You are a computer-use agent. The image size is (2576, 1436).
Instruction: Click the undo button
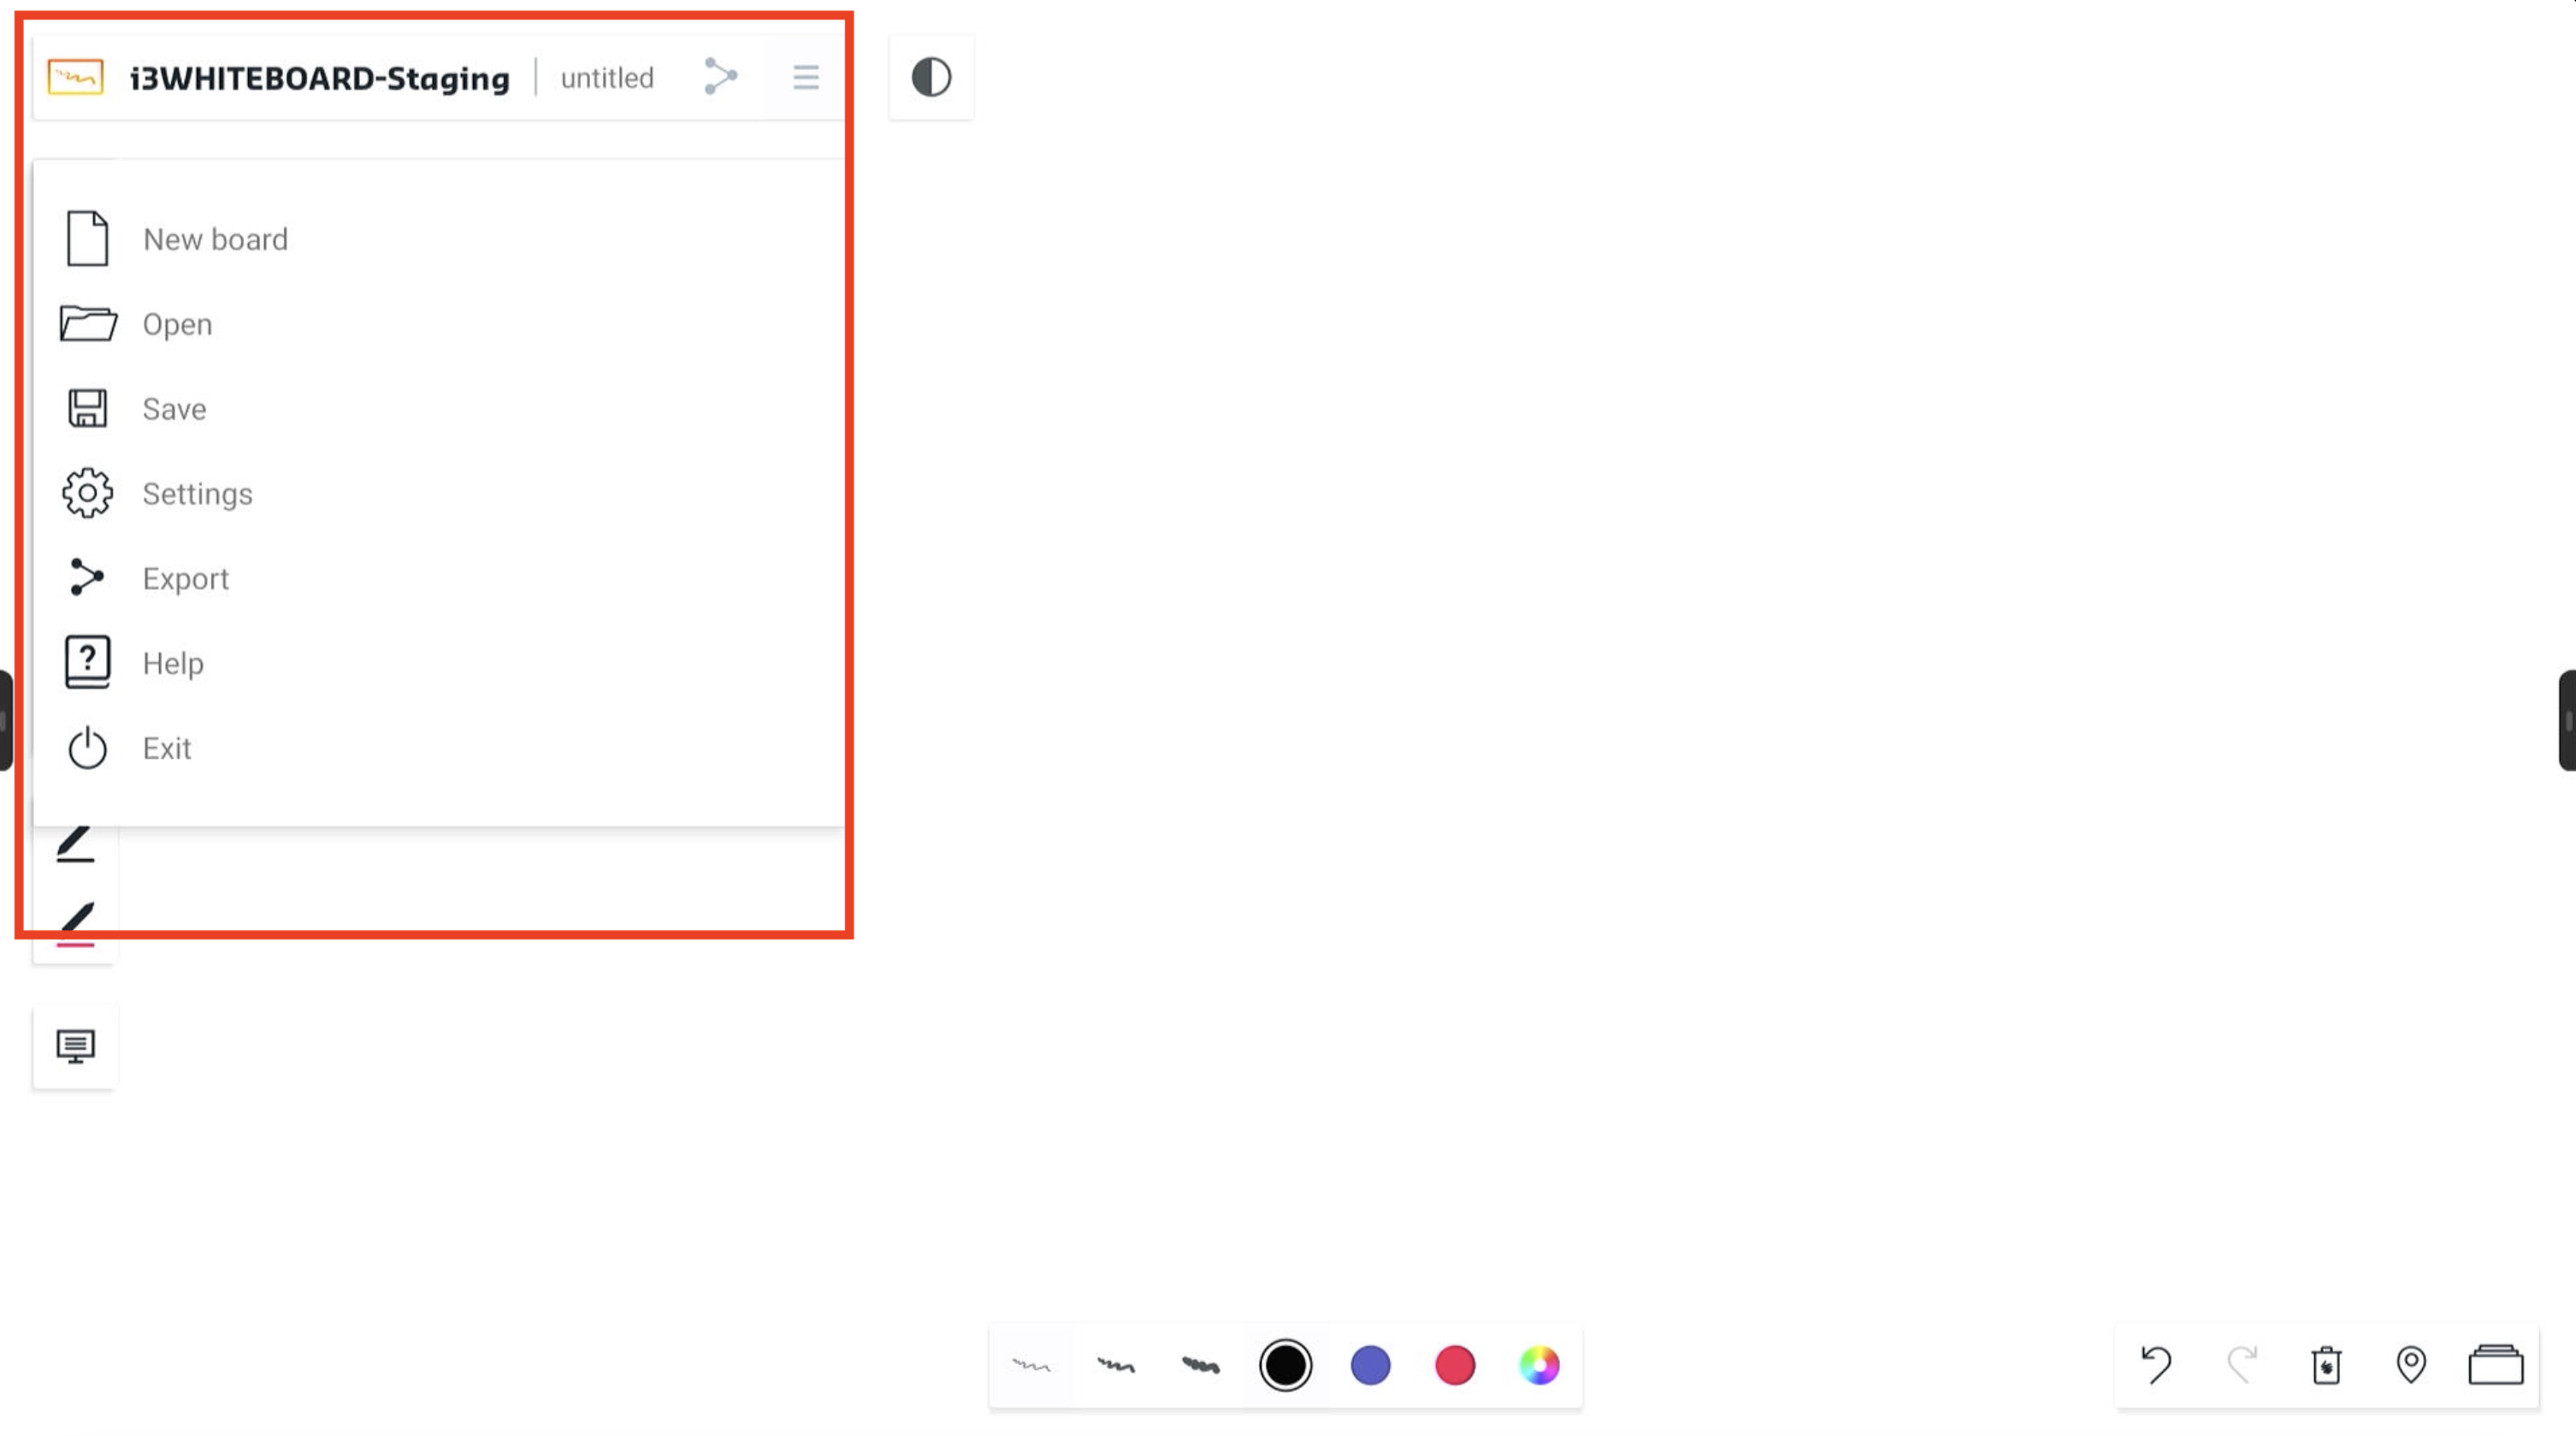tap(2157, 1362)
